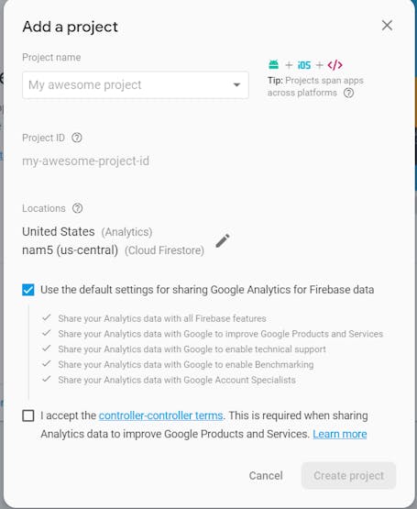Viewport: 417px width, 509px height.
Task: Click the default sharing settings label text
Action: (x=207, y=290)
